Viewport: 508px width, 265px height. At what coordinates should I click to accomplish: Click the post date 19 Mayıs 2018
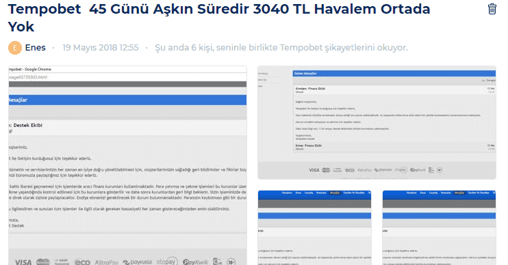tap(101, 48)
